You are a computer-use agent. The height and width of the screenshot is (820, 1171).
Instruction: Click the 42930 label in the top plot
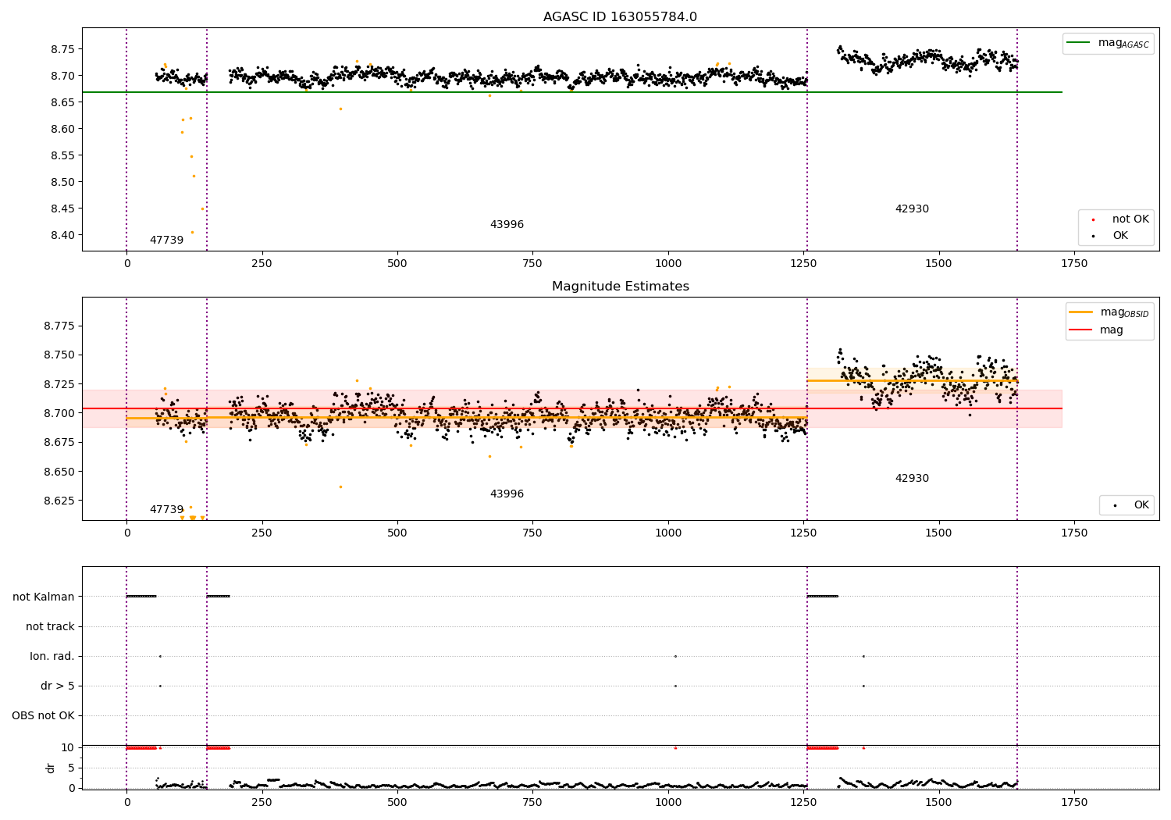click(x=912, y=209)
